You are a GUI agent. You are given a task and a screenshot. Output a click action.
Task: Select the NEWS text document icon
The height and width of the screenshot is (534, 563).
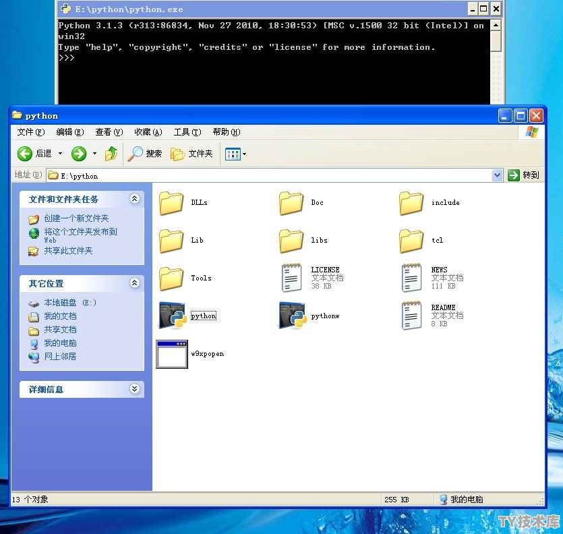(411, 278)
